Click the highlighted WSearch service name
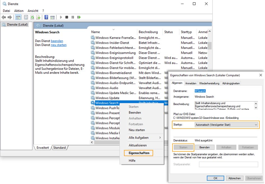This screenshot has height=184, width=265. point(200,91)
